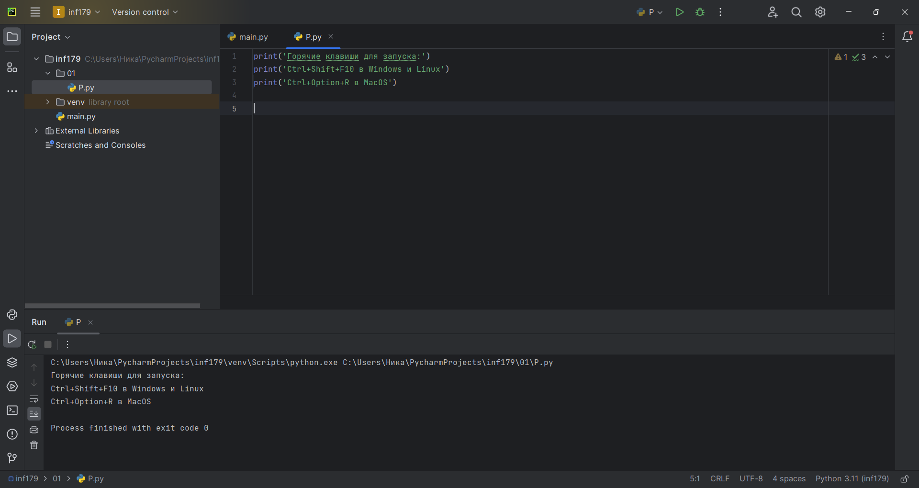Expand the venv library root folder

tap(47, 102)
